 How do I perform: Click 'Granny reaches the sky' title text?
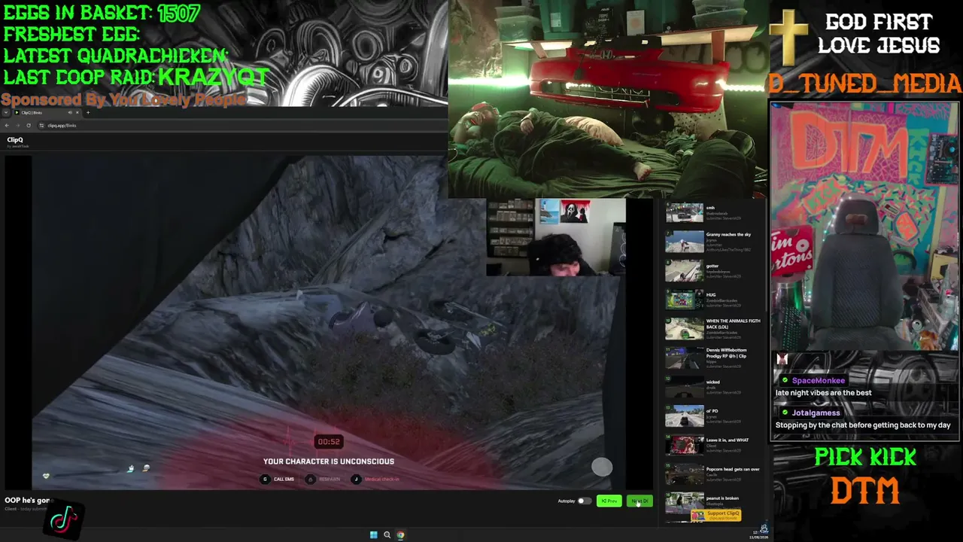728,235
